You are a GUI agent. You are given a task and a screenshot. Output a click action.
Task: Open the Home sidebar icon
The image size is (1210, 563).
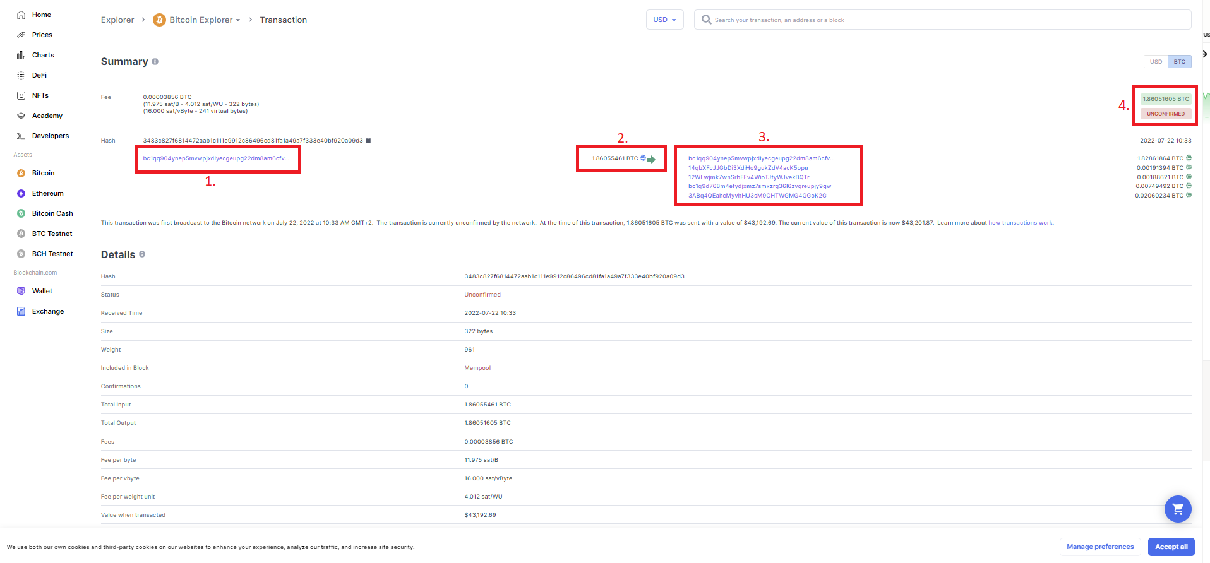click(21, 15)
